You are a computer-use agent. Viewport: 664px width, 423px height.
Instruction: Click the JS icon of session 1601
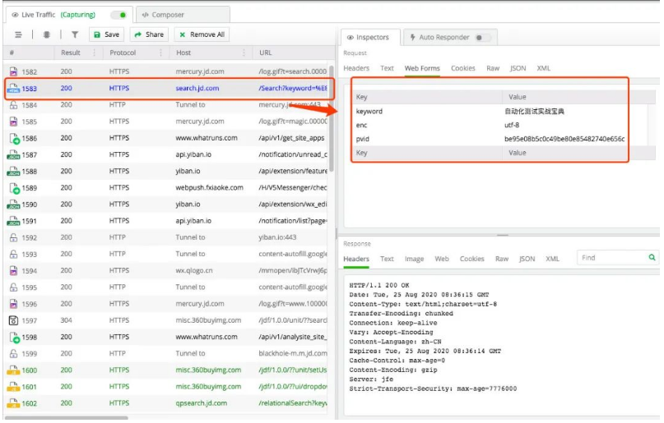point(13,387)
